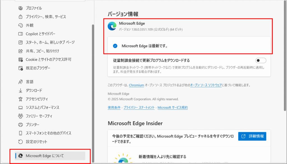
Task: Click the Cookie and site permissions icon
Action: (x=20, y=60)
